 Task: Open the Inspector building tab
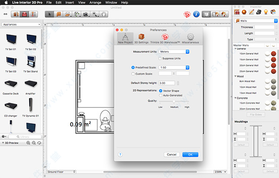click(273, 12)
